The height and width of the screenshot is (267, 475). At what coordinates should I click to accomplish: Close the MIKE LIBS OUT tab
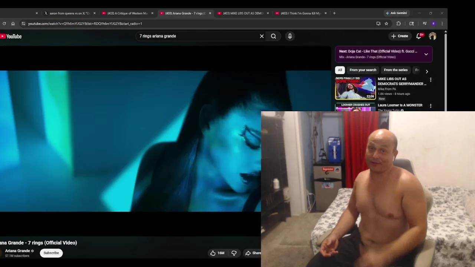pos(268,13)
